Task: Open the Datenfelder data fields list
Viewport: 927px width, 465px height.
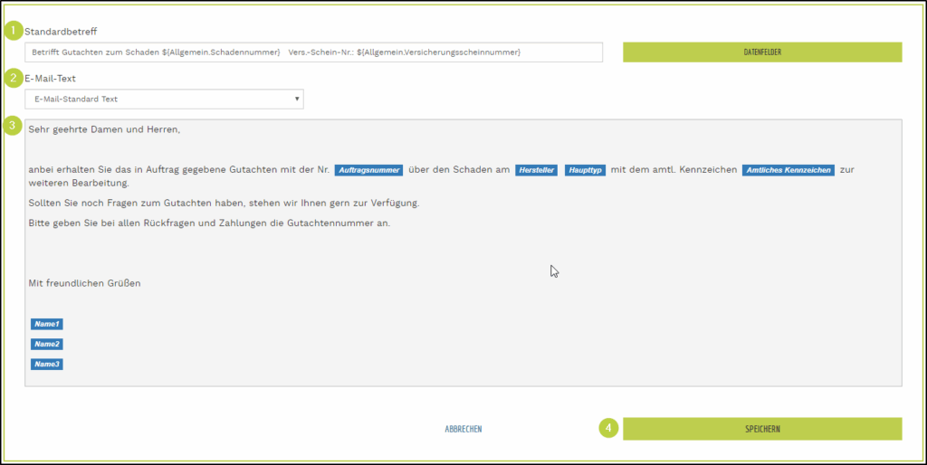Action: coord(762,52)
